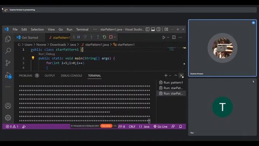Screen dimensions: 259x146
Task: Open the Run menu
Action: point(69,30)
